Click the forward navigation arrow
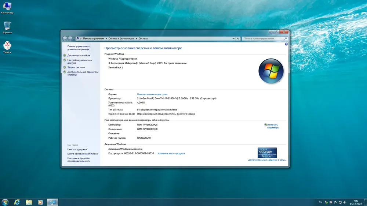 pos(70,38)
